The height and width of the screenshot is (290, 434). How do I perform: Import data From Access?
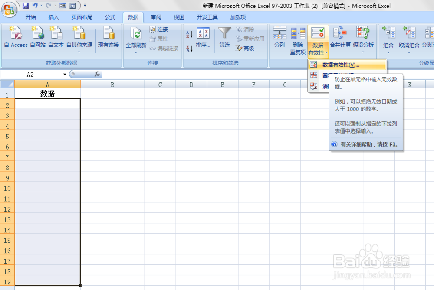[x=16, y=37]
